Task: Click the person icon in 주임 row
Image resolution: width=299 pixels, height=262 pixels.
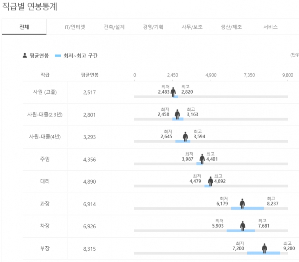Action: [202, 159]
